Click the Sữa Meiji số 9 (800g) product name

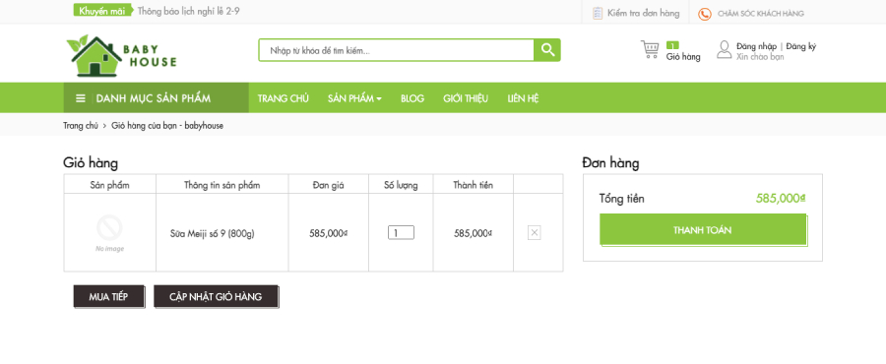point(212,233)
